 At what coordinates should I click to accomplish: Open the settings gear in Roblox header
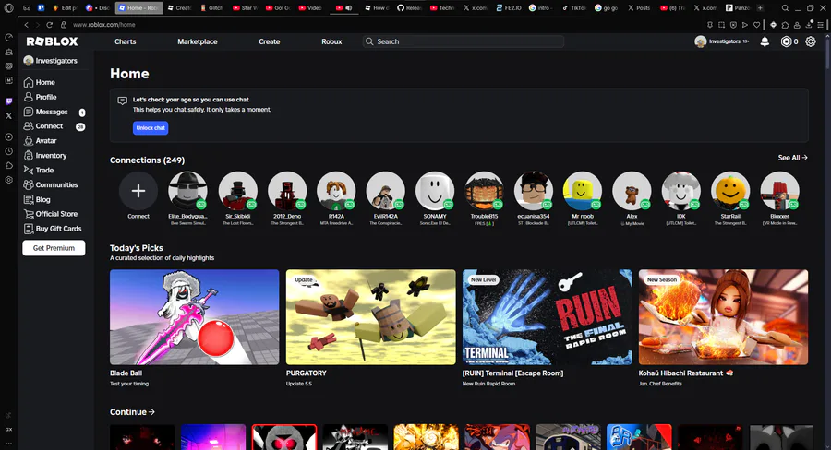coord(811,41)
